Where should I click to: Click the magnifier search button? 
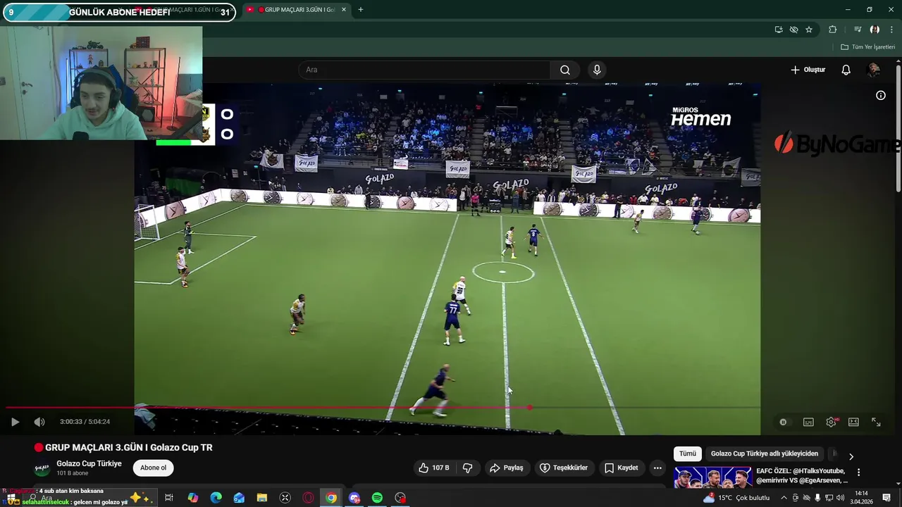(x=565, y=70)
